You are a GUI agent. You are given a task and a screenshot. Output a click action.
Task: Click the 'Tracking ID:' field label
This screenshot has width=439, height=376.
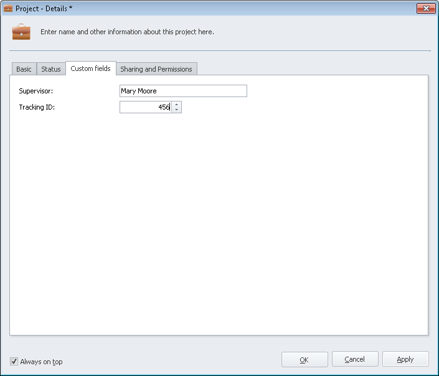(x=37, y=107)
